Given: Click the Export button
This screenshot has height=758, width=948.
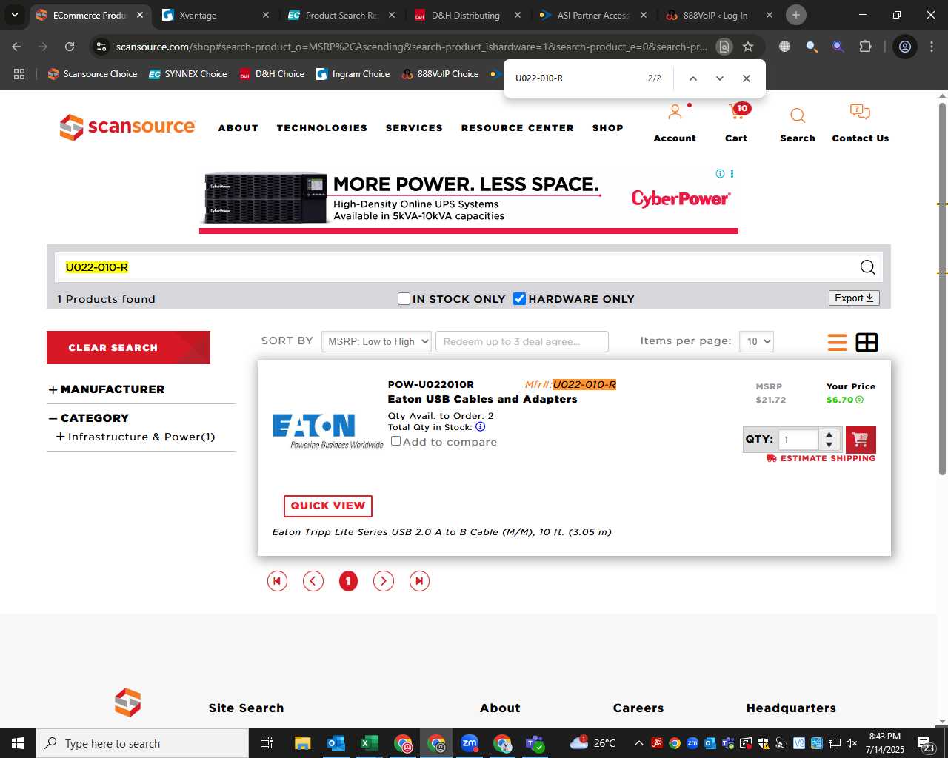Looking at the screenshot, I should [854, 298].
